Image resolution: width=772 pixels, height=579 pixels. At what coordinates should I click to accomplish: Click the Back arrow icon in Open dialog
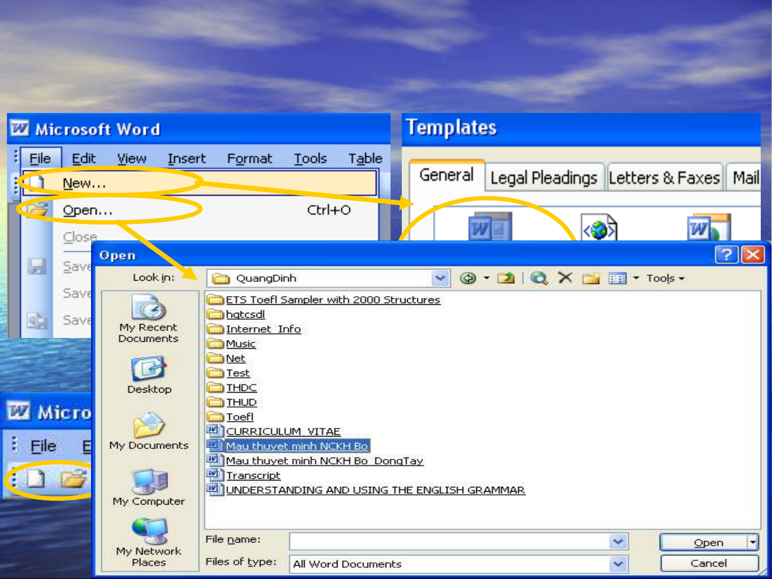coord(468,278)
